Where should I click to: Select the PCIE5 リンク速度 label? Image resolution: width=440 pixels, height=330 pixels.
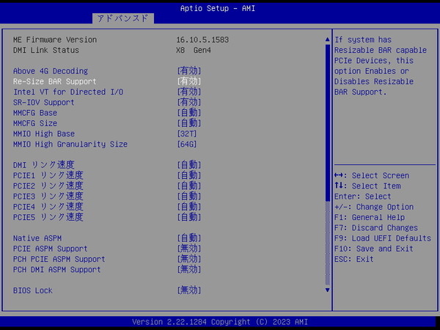tap(48, 217)
